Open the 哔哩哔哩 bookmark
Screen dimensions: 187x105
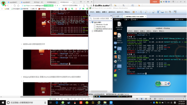(24, 9)
